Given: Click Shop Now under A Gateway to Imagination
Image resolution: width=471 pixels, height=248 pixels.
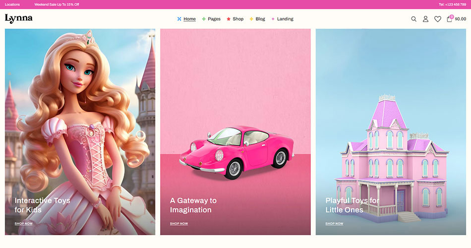Looking at the screenshot, I should (x=179, y=224).
